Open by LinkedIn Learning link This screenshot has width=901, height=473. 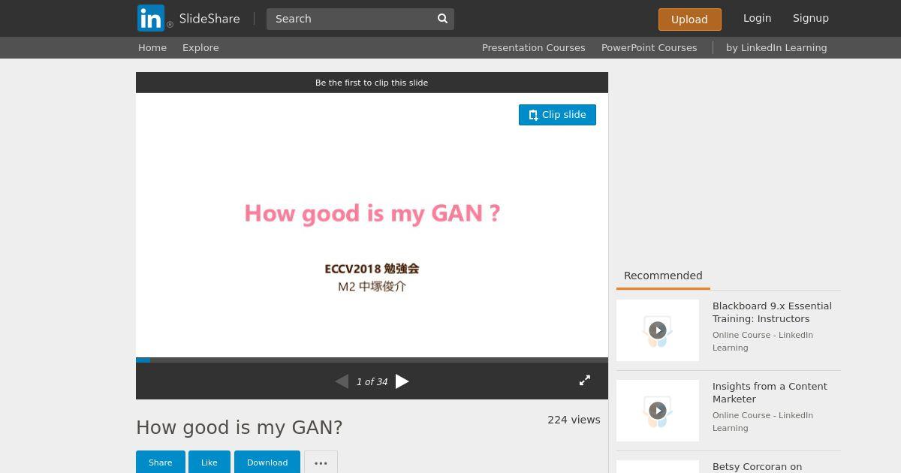coord(776,47)
